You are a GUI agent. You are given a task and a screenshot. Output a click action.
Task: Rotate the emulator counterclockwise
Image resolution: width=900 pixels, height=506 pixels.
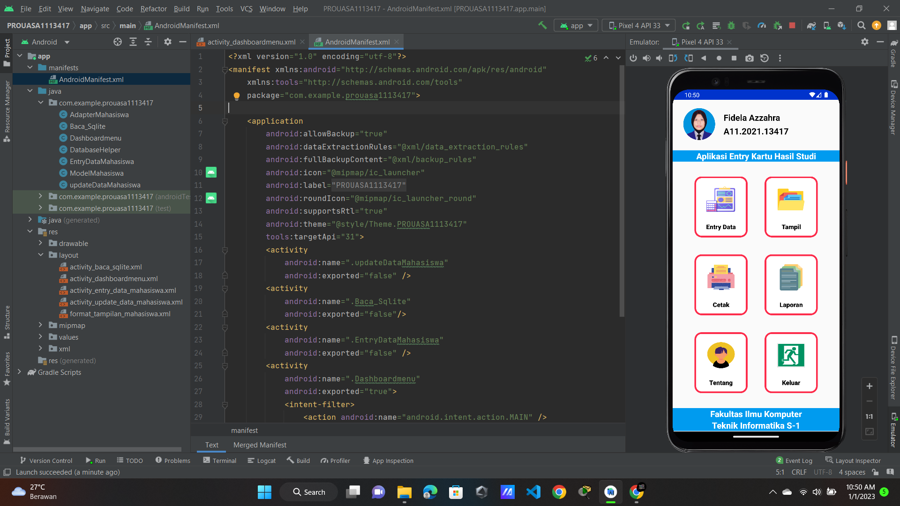(x=673, y=58)
